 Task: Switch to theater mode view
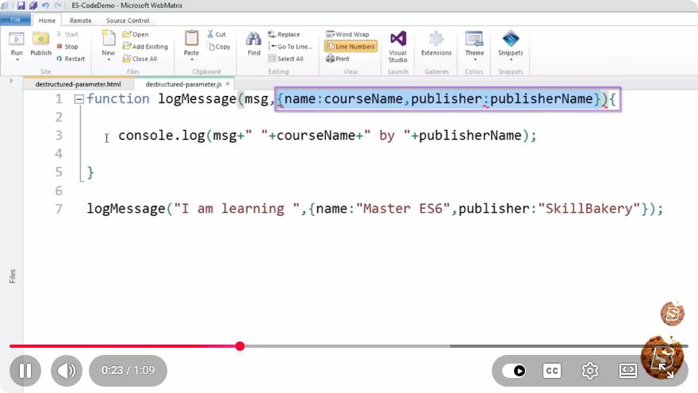pyautogui.click(x=627, y=371)
